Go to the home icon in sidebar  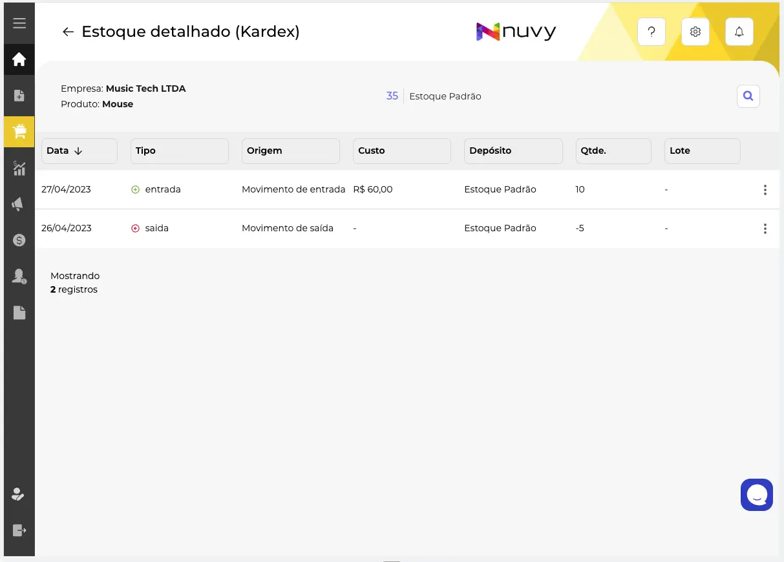pyautogui.click(x=19, y=59)
